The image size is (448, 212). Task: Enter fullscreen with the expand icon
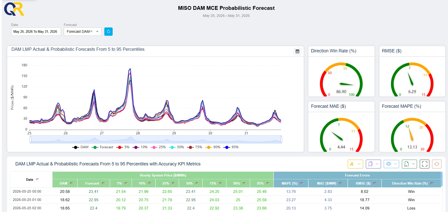(x=425, y=164)
